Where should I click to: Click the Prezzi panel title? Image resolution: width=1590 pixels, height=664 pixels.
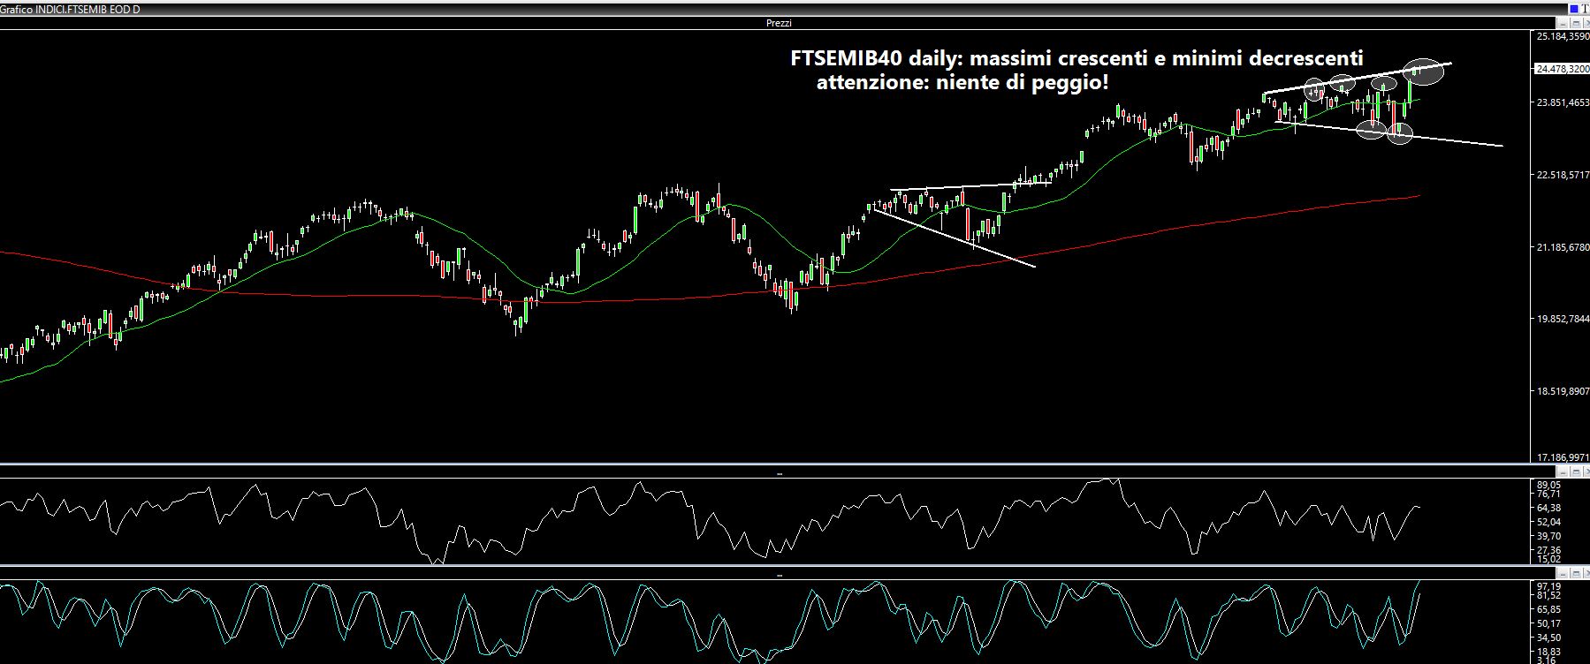point(779,23)
